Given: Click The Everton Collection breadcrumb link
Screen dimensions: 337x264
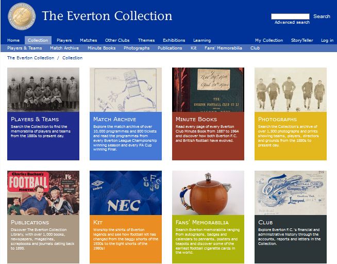Looking at the screenshot, I should (x=31, y=58).
